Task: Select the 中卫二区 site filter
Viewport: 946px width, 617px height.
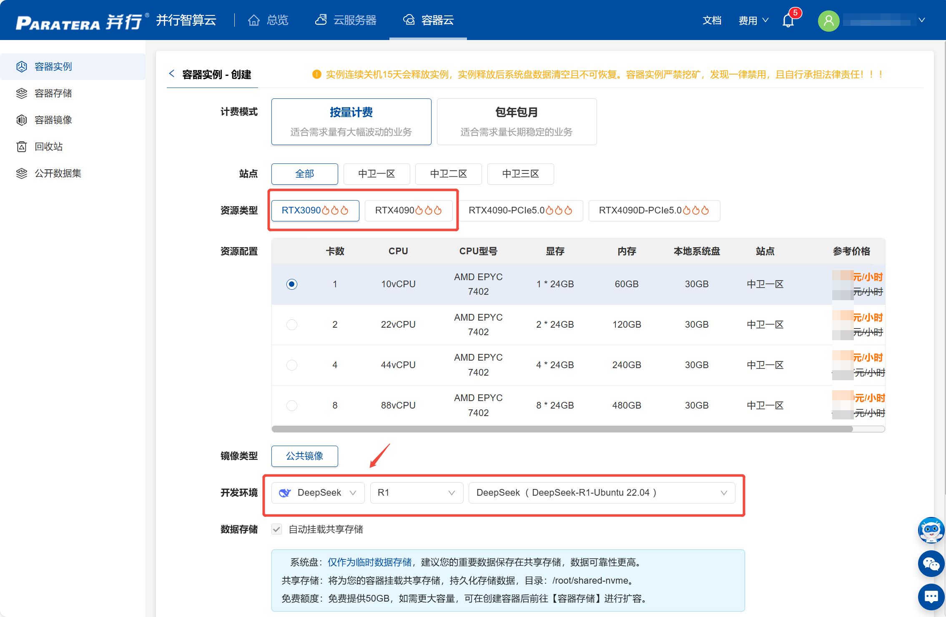Action: tap(449, 174)
